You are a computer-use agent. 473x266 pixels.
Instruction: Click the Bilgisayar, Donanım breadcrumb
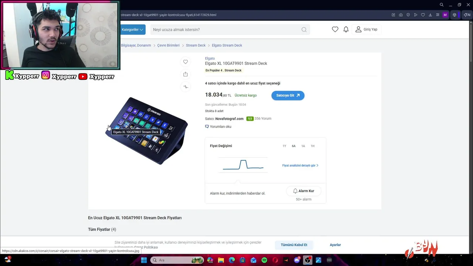click(136, 45)
